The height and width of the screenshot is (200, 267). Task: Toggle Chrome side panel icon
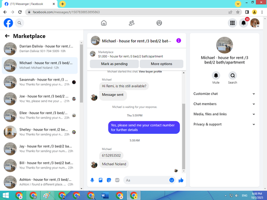pos(247,12)
